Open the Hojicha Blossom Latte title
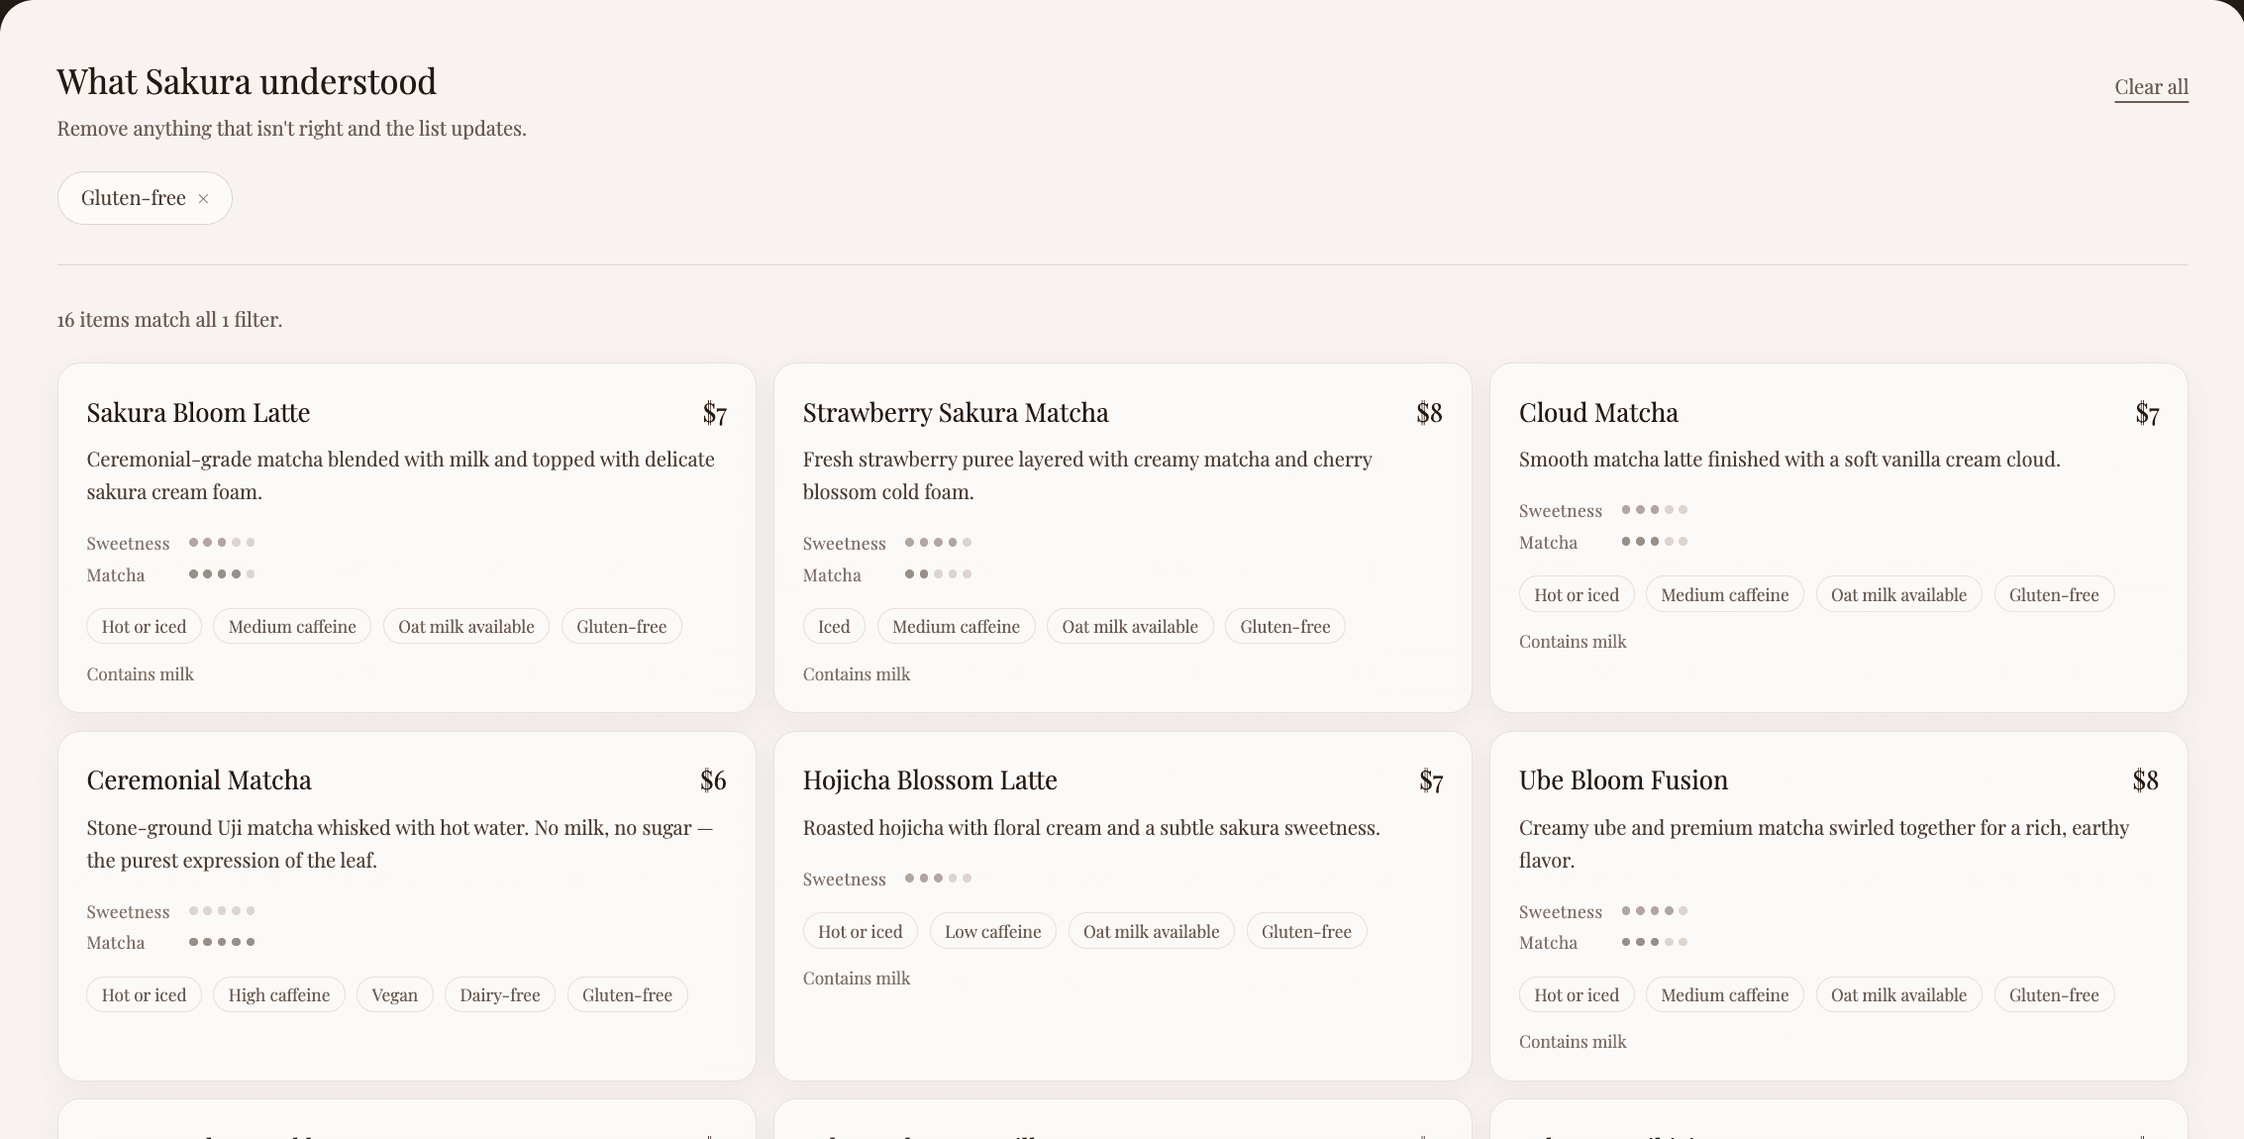This screenshot has width=2244, height=1139. (930, 780)
